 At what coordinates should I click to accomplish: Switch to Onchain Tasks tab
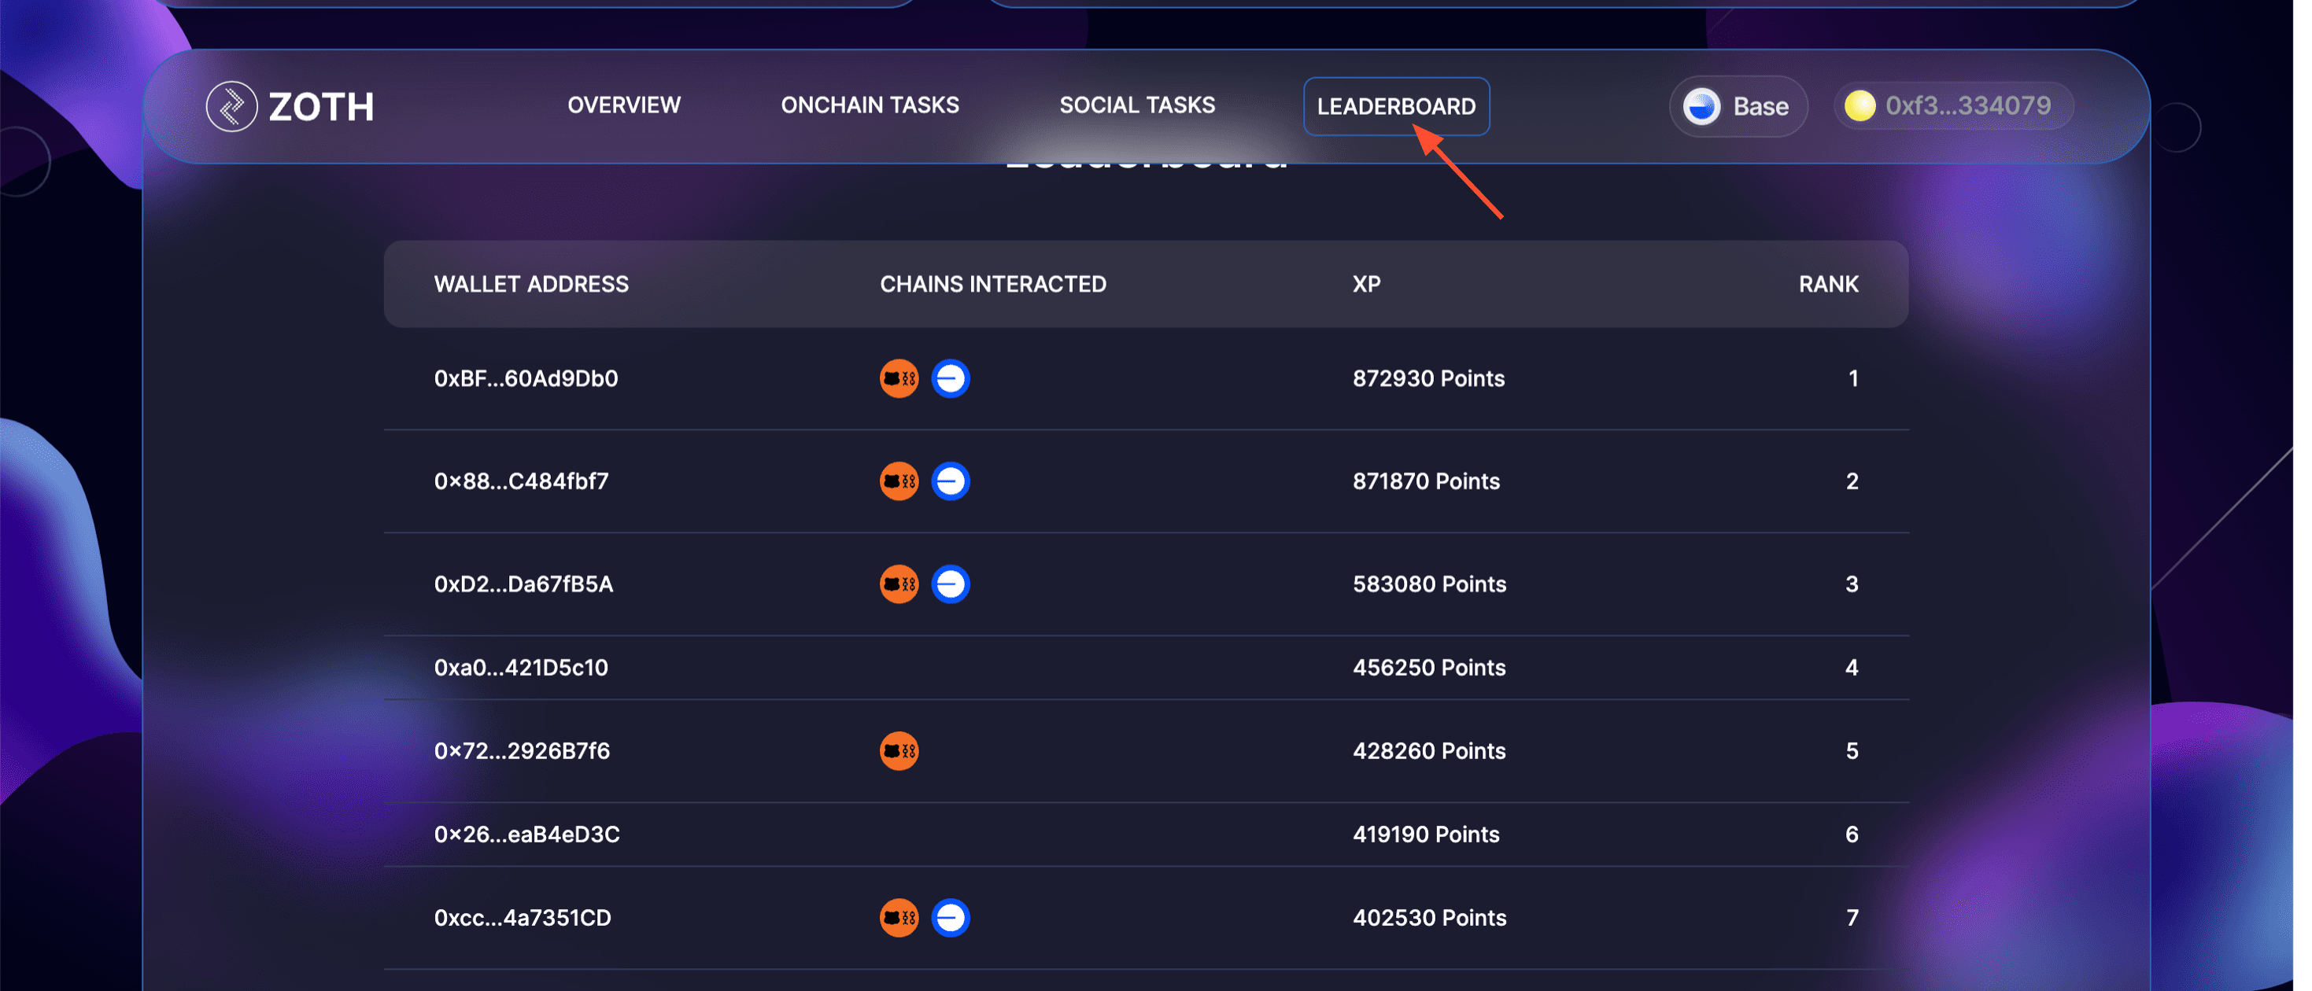pos(869,106)
